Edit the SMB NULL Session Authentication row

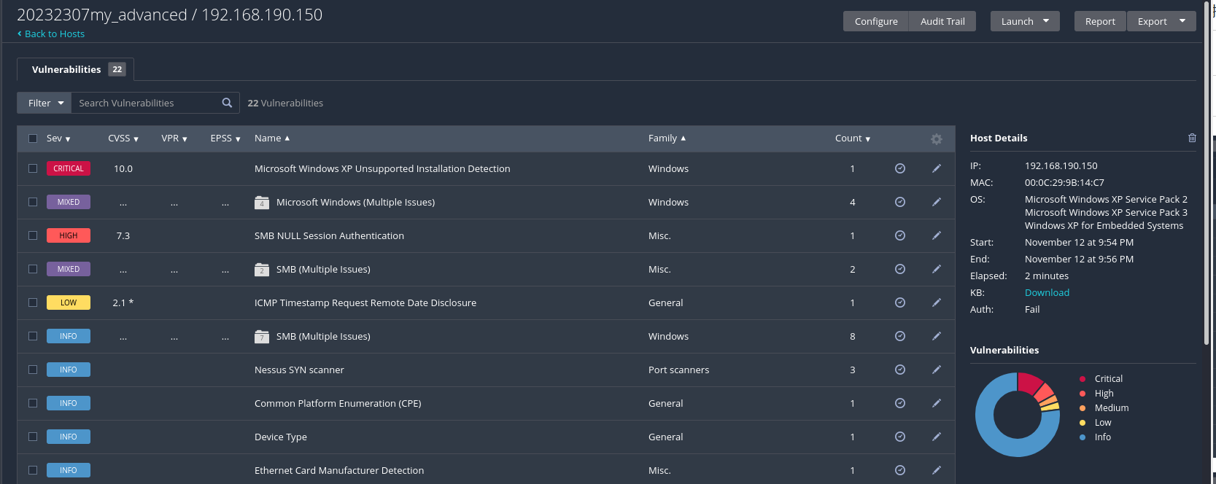pos(937,235)
